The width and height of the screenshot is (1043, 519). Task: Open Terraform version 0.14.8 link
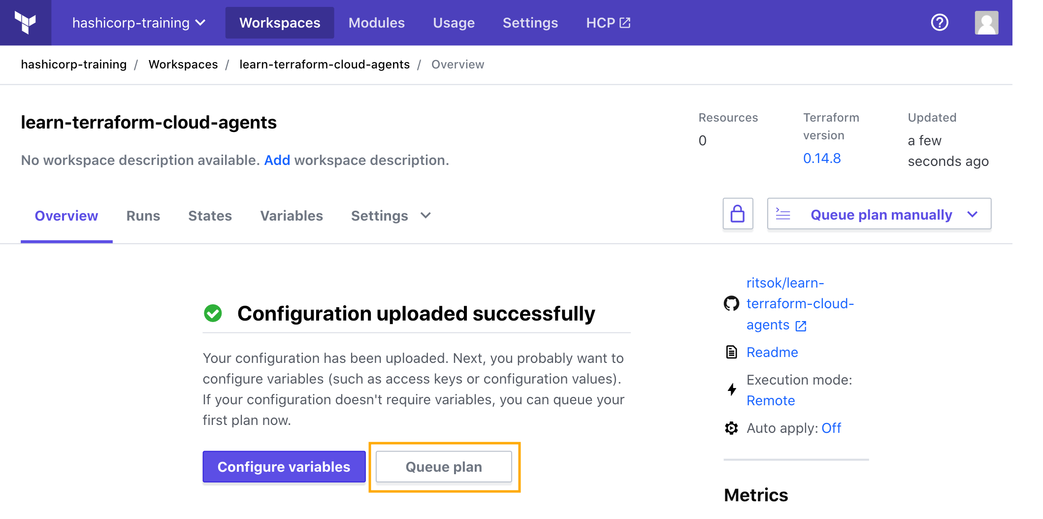(822, 159)
